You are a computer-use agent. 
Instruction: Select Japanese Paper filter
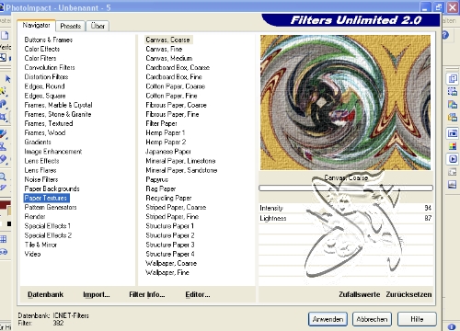pos(168,152)
